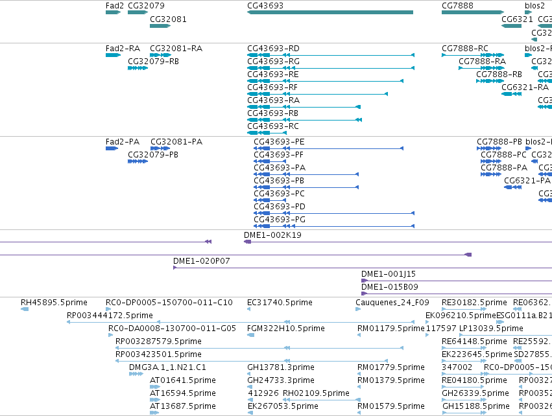Select the Fad2-PA protein label

click(x=123, y=142)
